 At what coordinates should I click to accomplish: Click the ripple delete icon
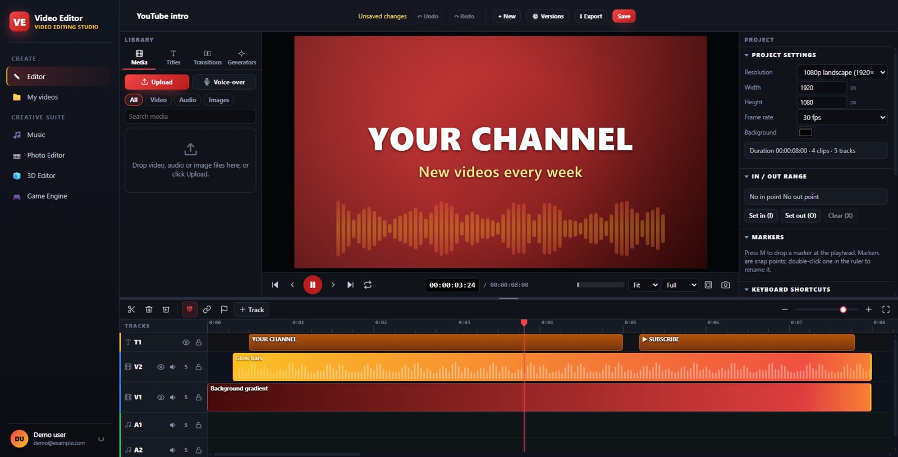pos(166,310)
